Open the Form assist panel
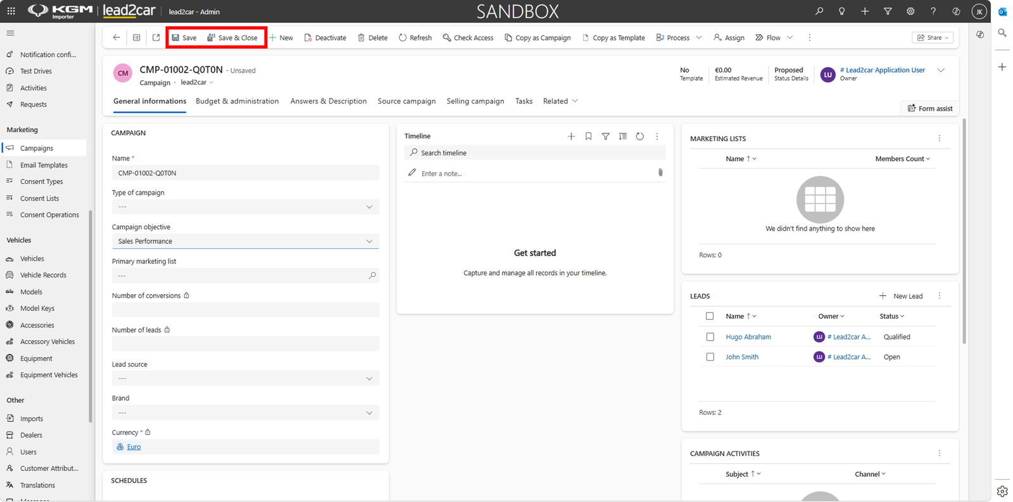 [930, 108]
